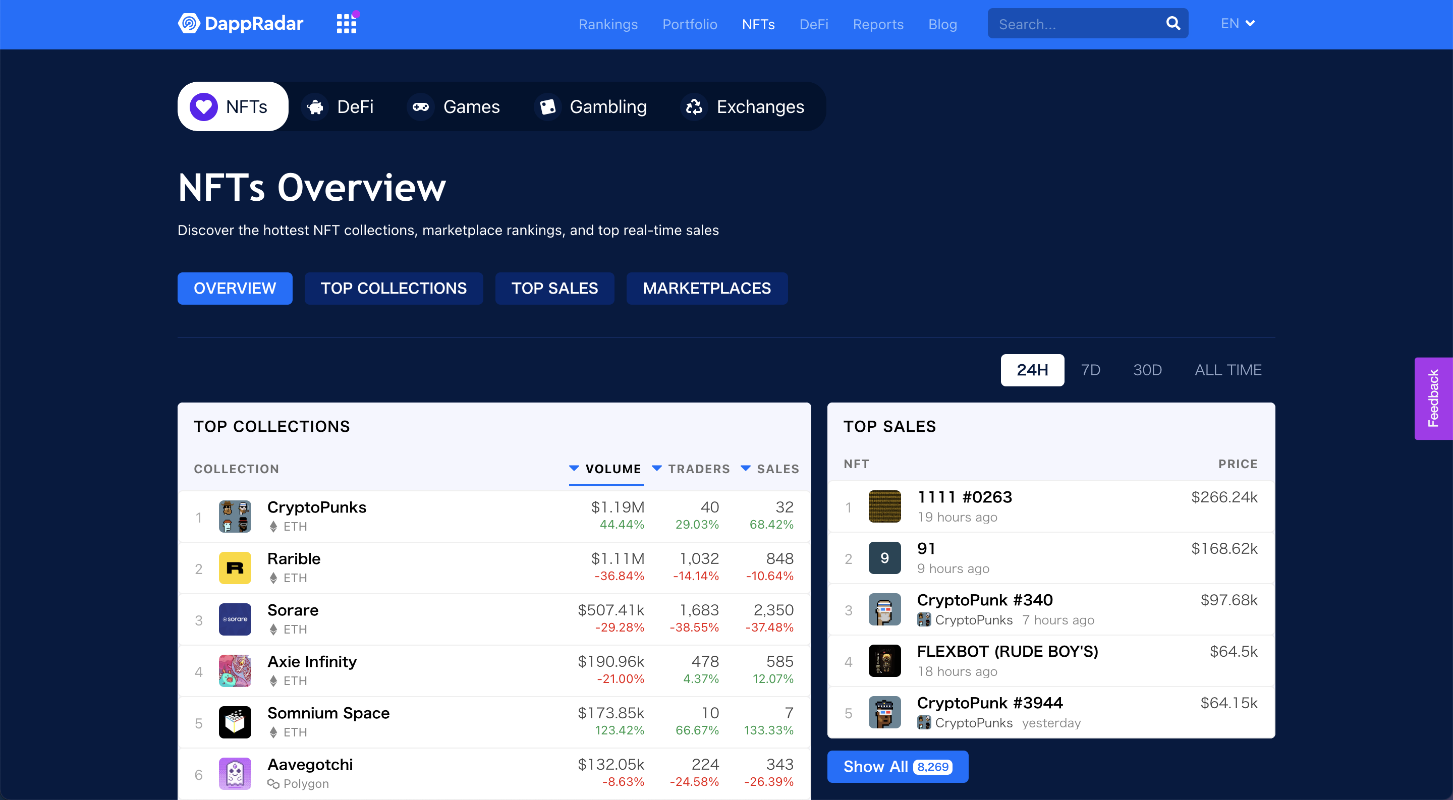Click the CryptoPunks collection logo
Viewport: 1453px width, 800px height.
coord(235,517)
